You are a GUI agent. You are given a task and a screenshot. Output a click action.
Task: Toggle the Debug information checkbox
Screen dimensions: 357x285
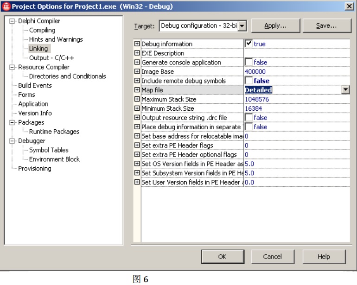tap(249, 44)
